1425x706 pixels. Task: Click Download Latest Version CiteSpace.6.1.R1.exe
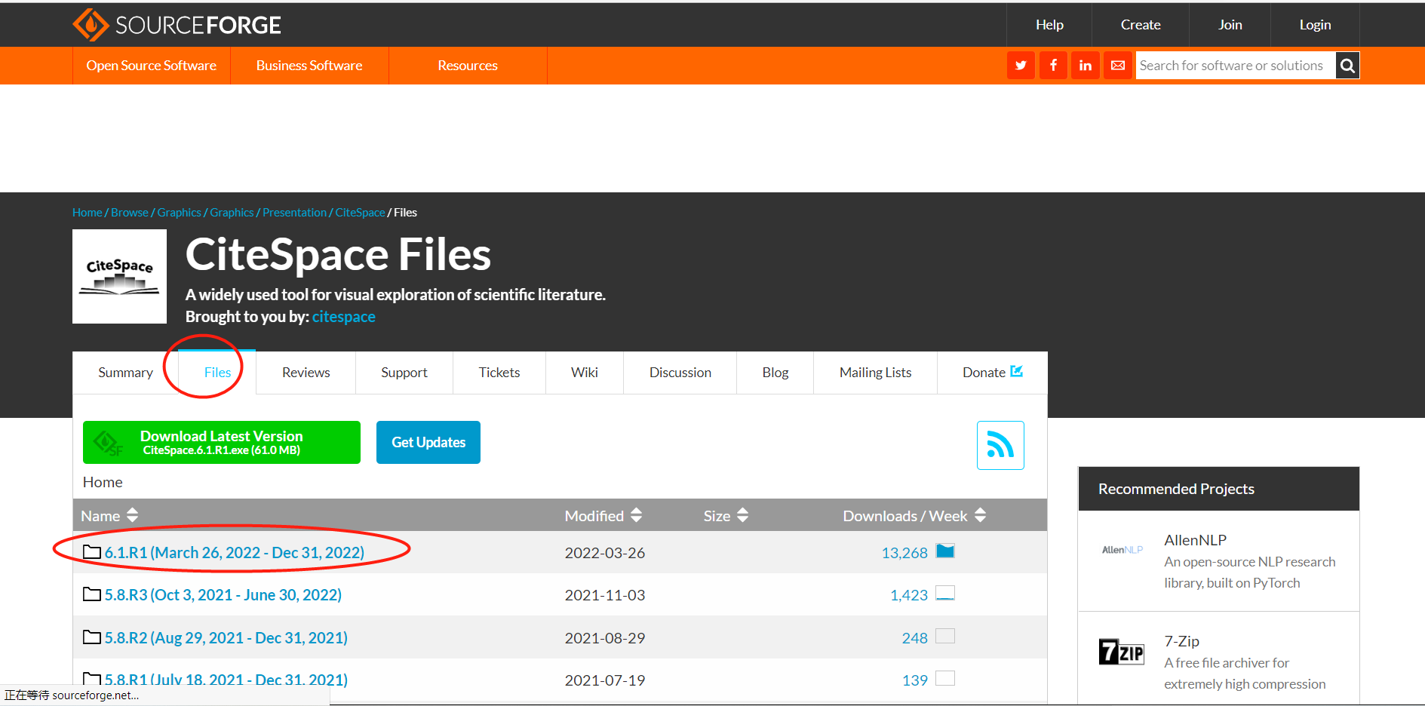coord(221,442)
